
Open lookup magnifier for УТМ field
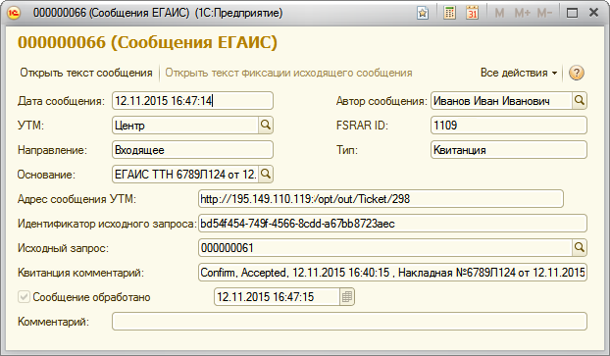coord(266,126)
